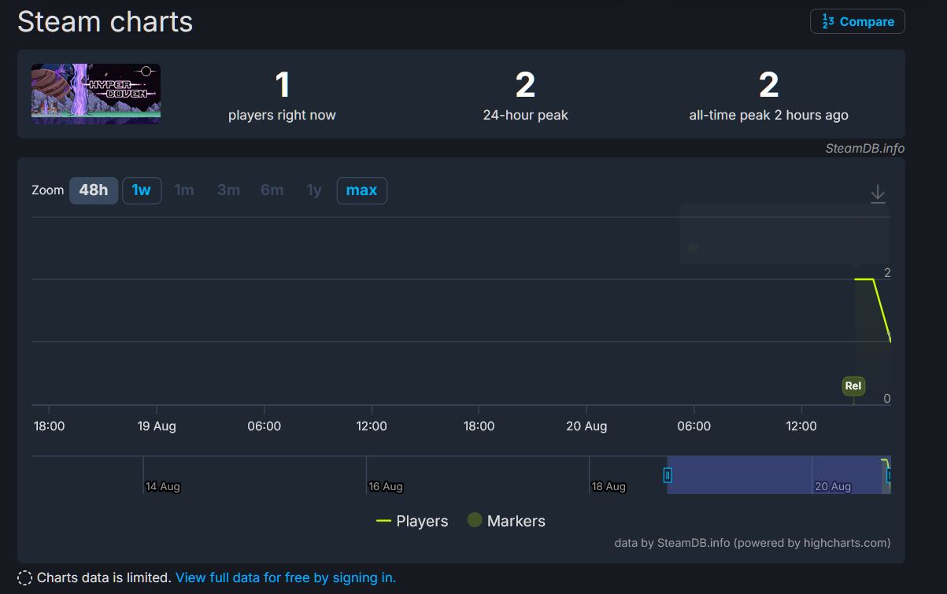Click the 24-hour peak stat
This screenshot has height=594, width=947.
525,96
